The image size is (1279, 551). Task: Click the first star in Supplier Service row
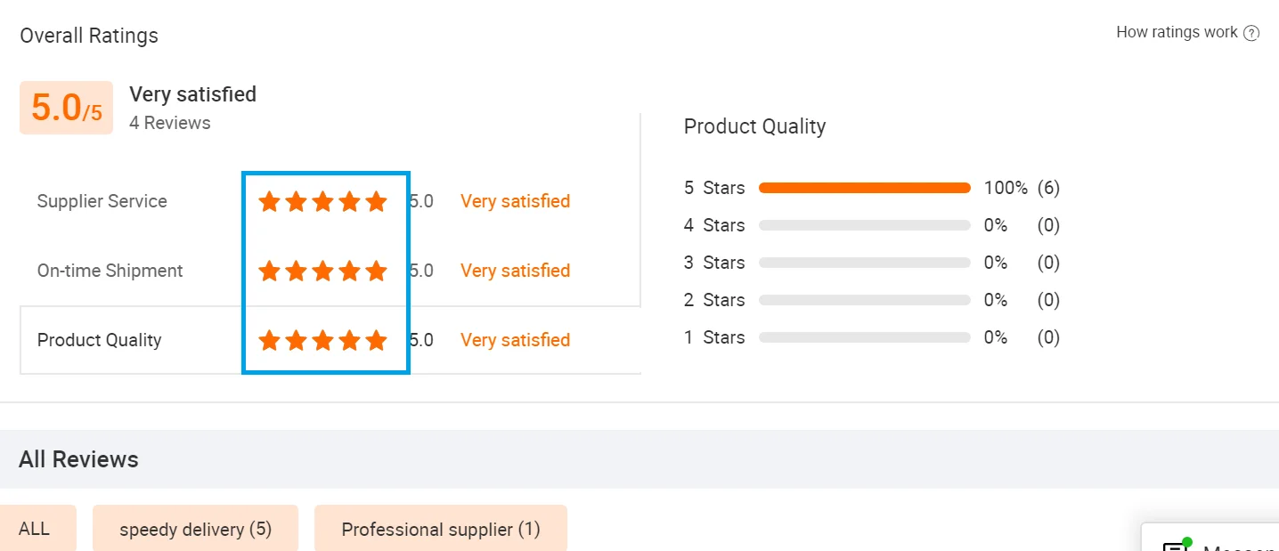point(269,202)
